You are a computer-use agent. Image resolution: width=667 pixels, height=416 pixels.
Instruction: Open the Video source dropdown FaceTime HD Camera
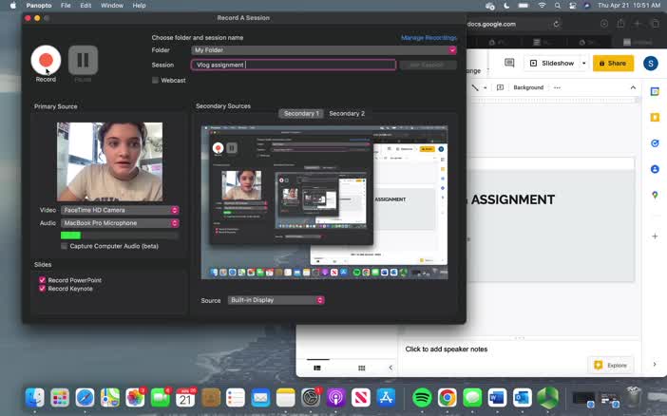[120, 210]
